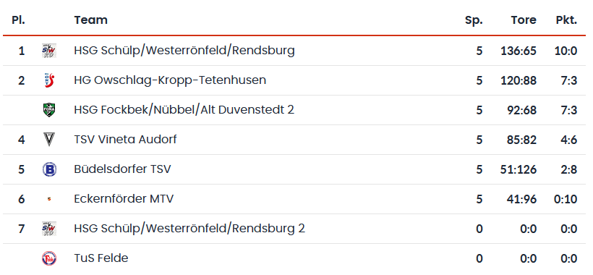The height and width of the screenshot is (275, 593).
Task: Click the Pl. column header
Action: (x=18, y=20)
